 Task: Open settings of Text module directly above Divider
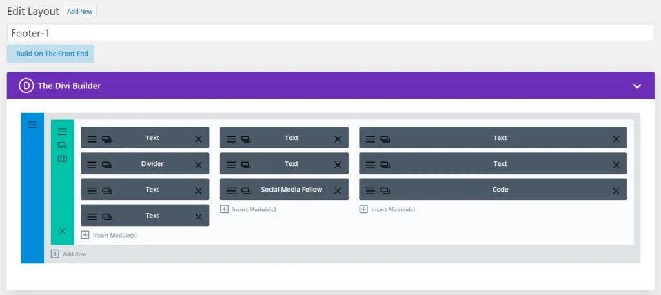(x=92, y=139)
